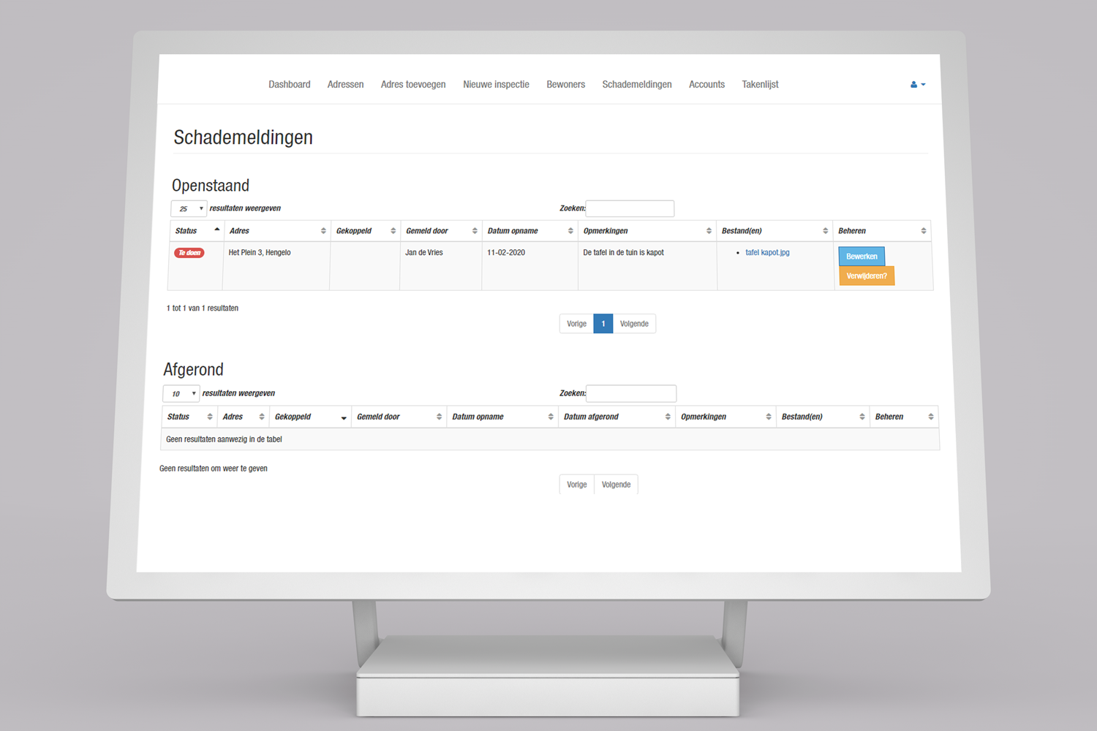Click the blue Bewerken button
The height and width of the screenshot is (731, 1097).
pyautogui.click(x=862, y=257)
